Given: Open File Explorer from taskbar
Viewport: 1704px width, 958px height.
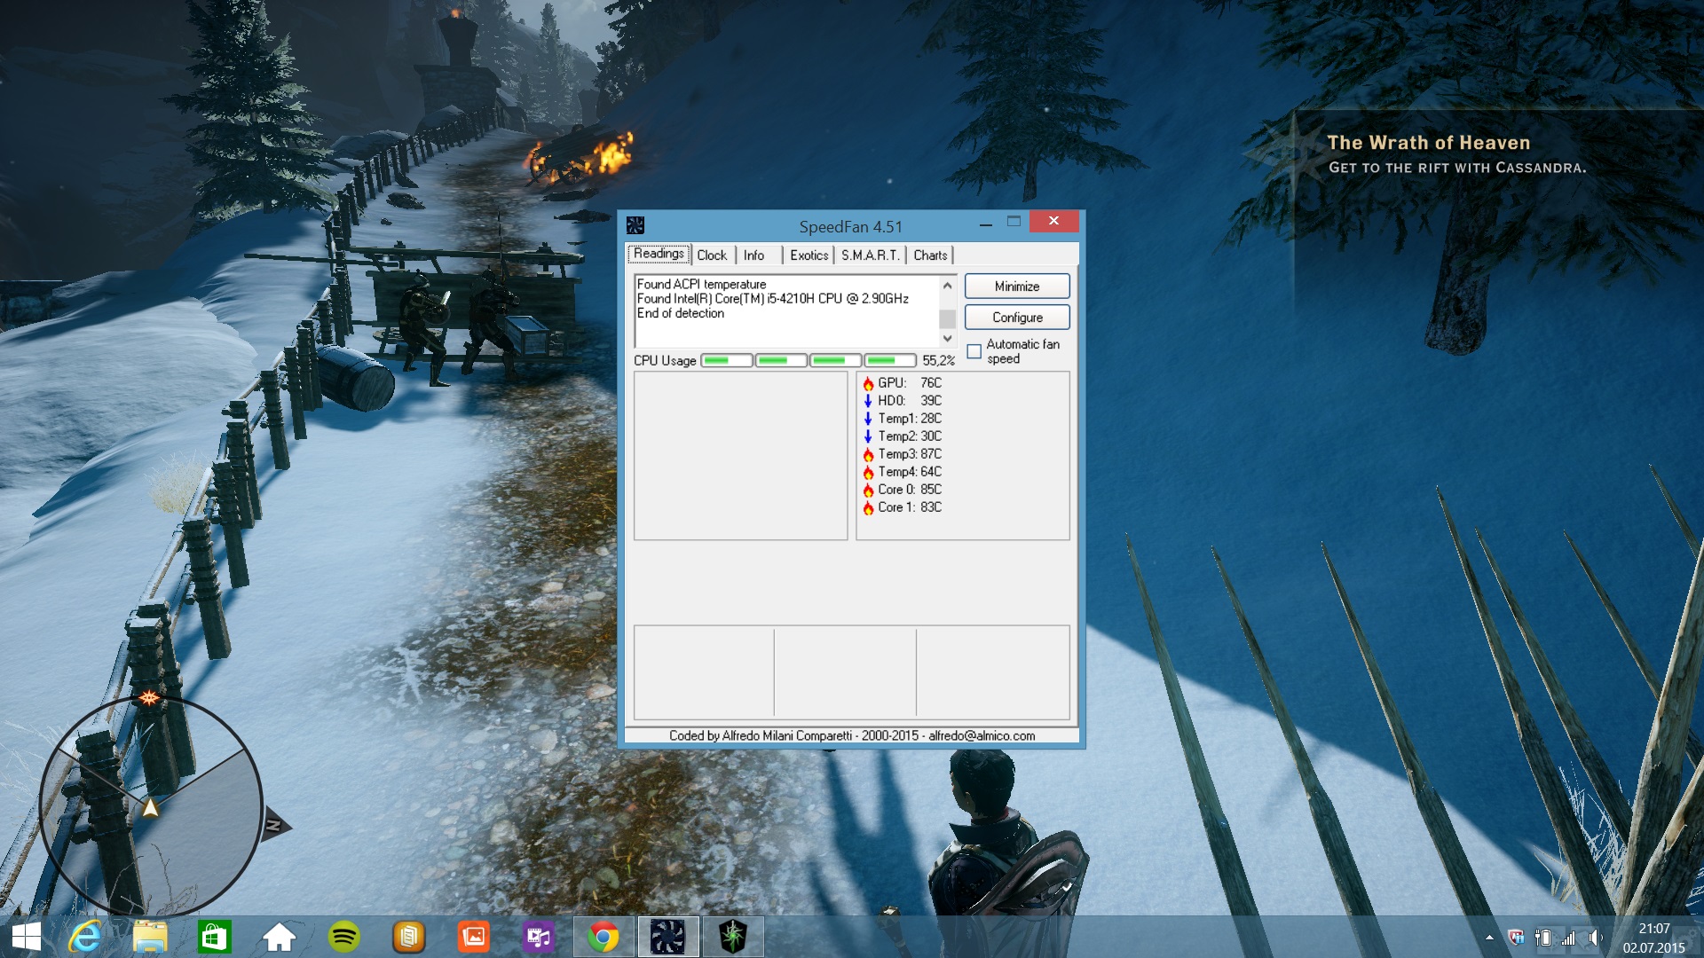Looking at the screenshot, I should [x=150, y=937].
